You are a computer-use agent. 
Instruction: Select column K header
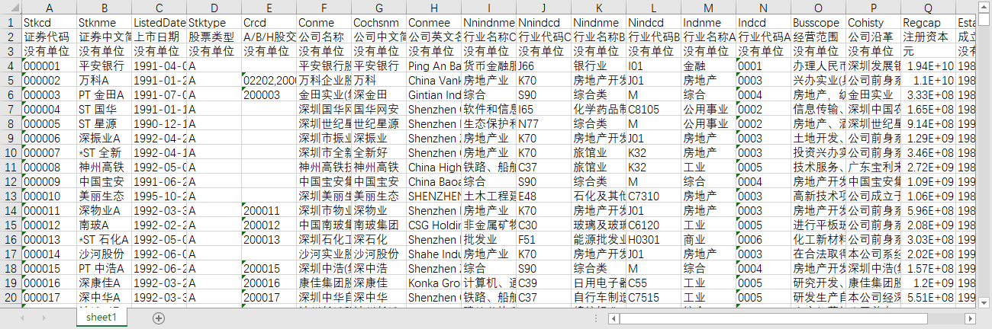(598, 8)
